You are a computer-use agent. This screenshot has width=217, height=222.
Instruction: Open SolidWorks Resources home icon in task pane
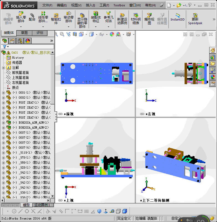pos(213,50)
